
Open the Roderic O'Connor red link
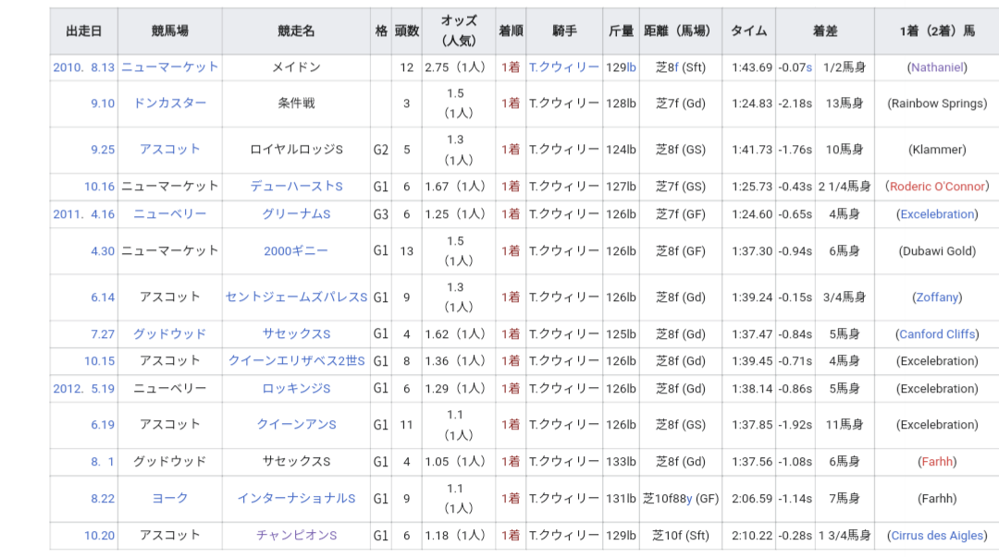(937, 187)
